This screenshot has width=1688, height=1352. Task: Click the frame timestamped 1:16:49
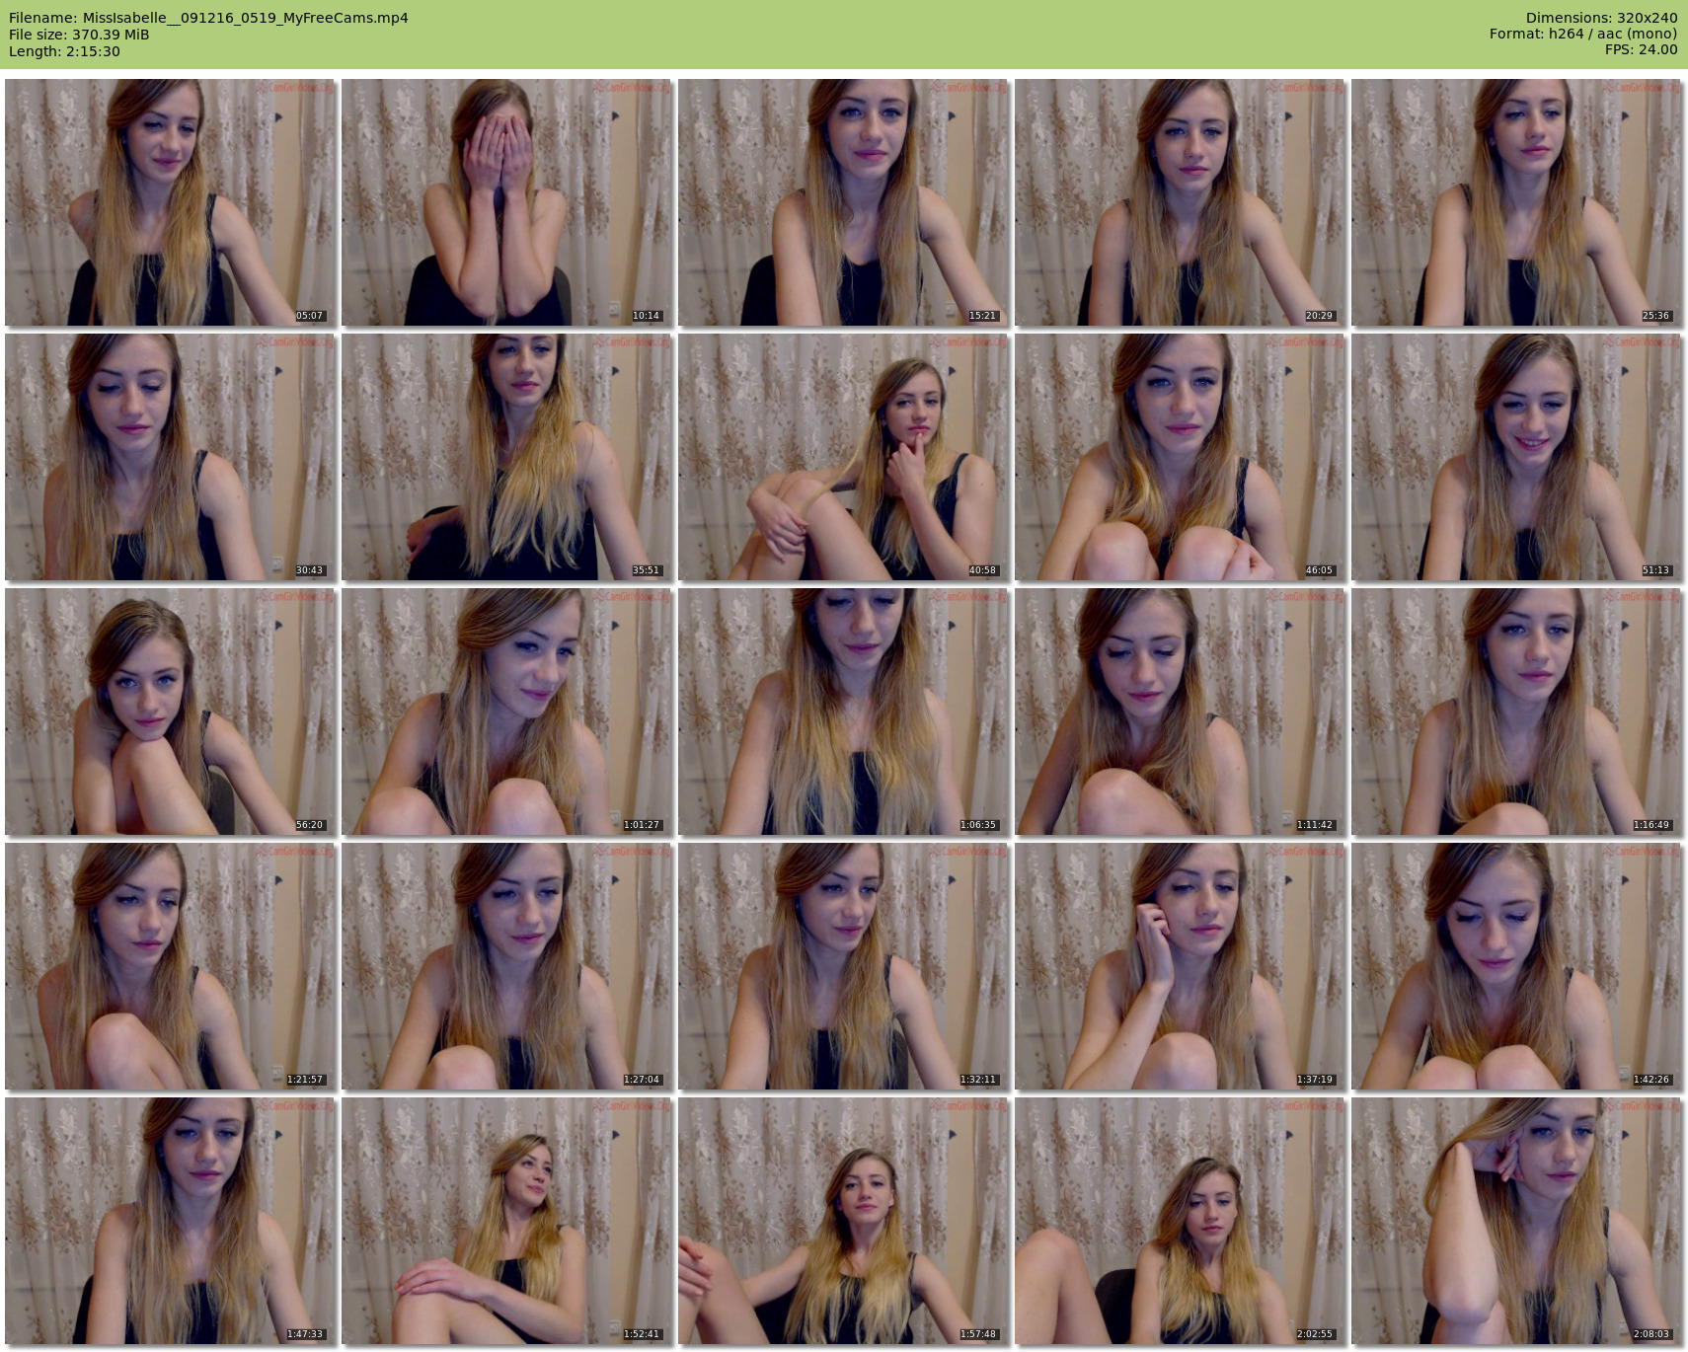(x=1516, y=712)
